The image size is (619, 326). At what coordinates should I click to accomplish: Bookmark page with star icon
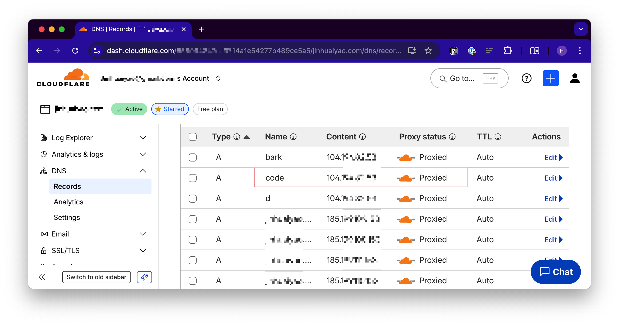point(428,51)
